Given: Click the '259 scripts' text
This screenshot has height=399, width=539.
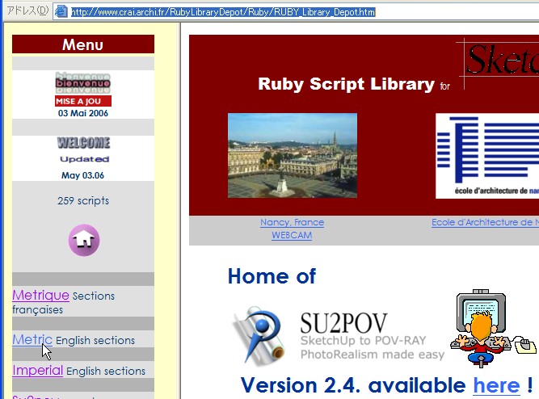Looking at the screenshot, I should point(83,200).
